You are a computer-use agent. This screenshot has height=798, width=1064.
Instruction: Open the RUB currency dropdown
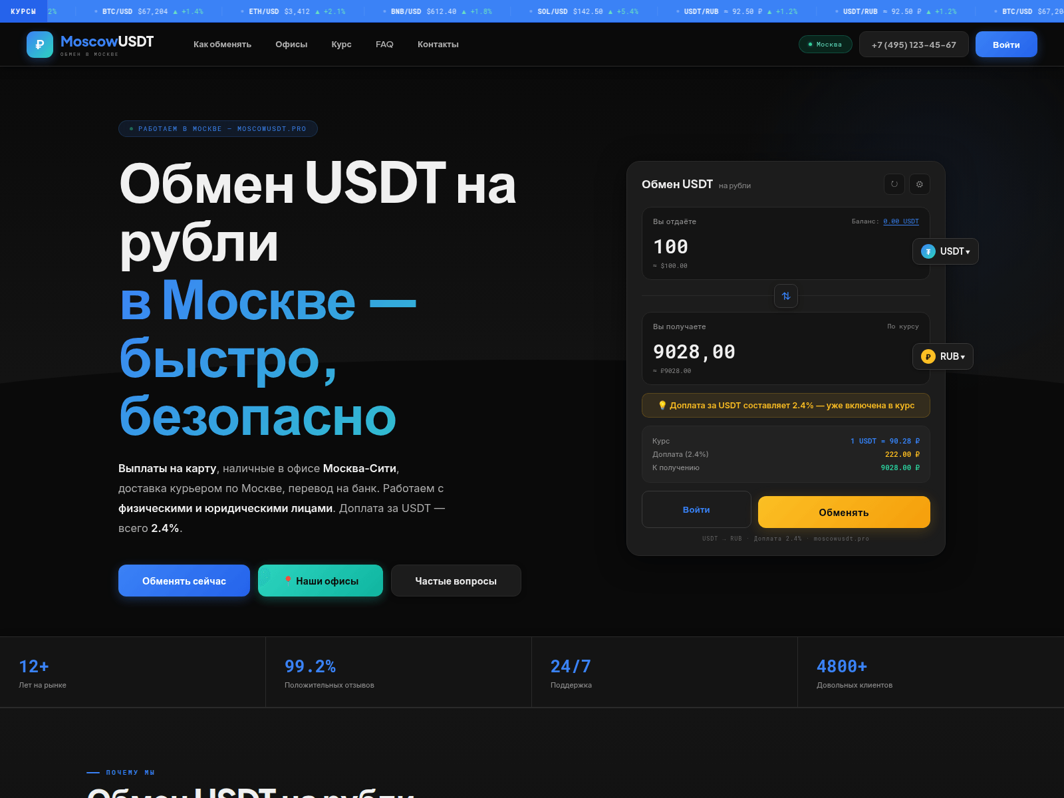tap(943, 356)
